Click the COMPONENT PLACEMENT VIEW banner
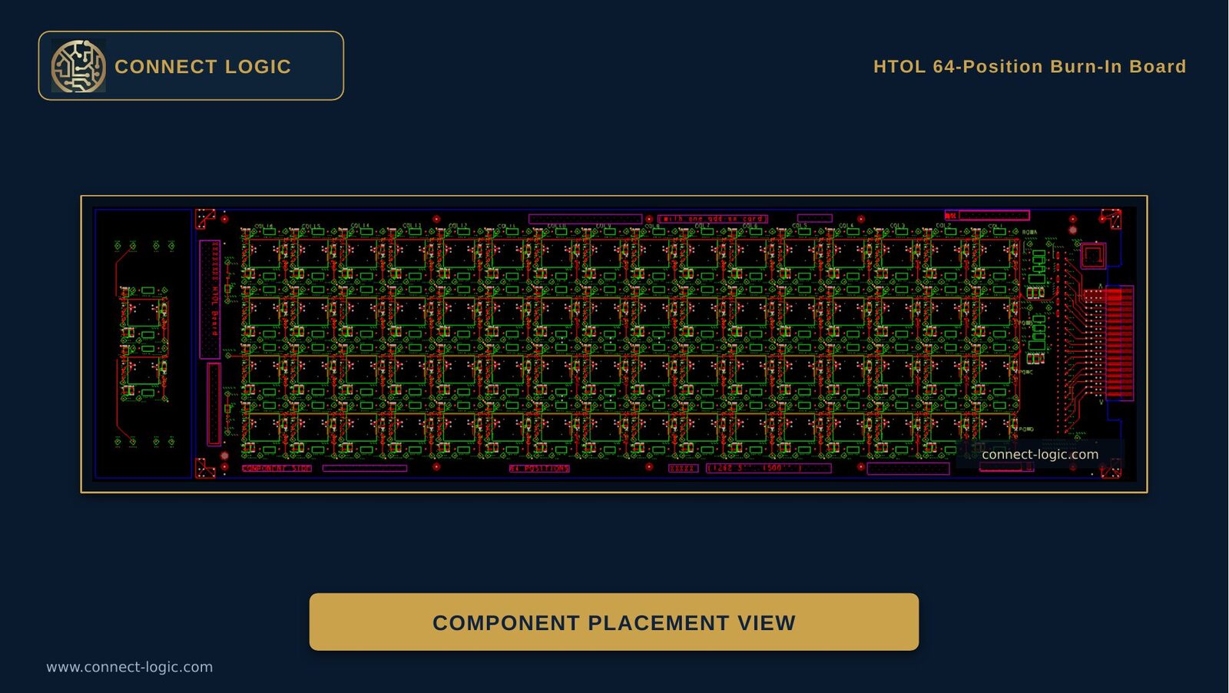Viewport: 1229px width, 693px height. pyautogui.click(x=614, y=622)
